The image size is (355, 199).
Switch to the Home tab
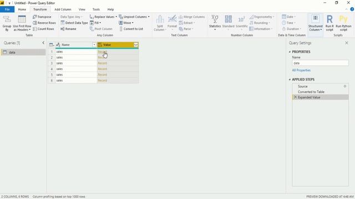[22, 9]
